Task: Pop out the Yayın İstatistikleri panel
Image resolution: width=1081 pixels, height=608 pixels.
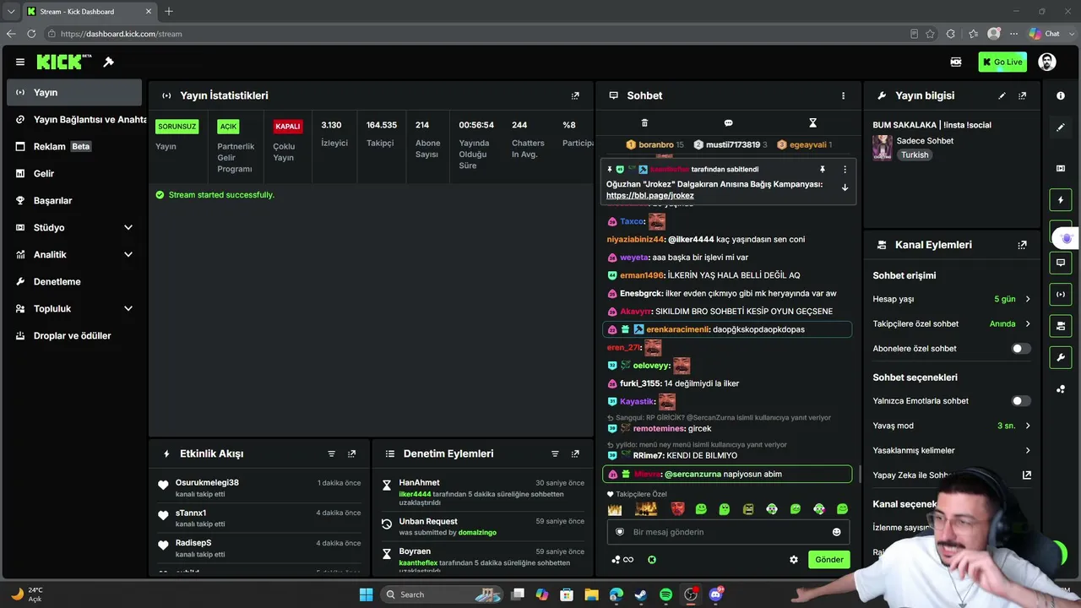Action: 575,95
